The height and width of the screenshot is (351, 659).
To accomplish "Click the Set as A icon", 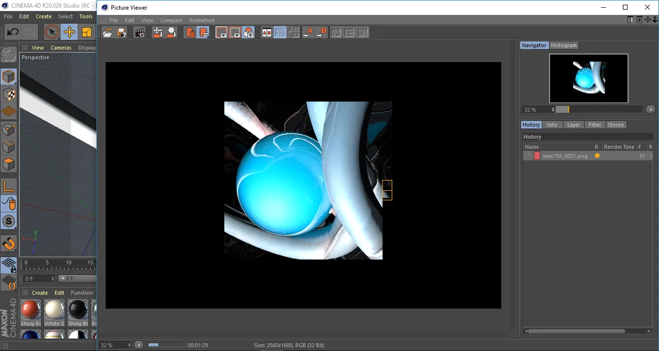I will point(308,32).
